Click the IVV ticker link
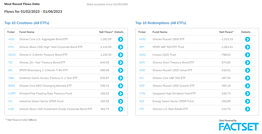Viewport: 262px width, 134px height. tap(141, 78)
